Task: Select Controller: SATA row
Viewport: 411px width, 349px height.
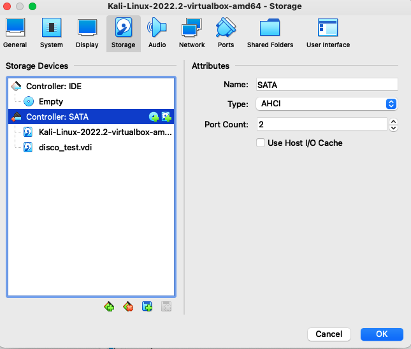Action: point(91,117)
